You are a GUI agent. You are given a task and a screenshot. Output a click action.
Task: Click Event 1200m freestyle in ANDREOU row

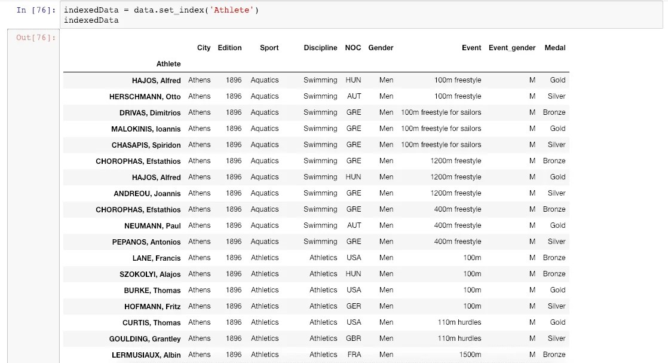point(455,193)
